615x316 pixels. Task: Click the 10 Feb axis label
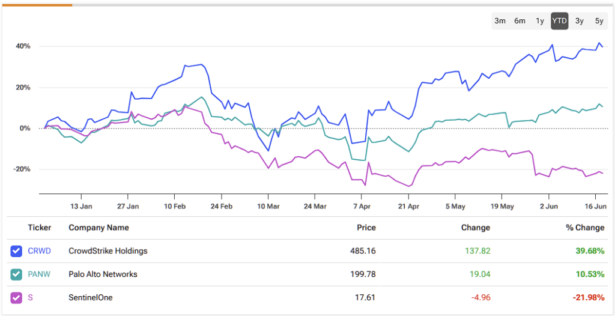click(x=174, y=207)
